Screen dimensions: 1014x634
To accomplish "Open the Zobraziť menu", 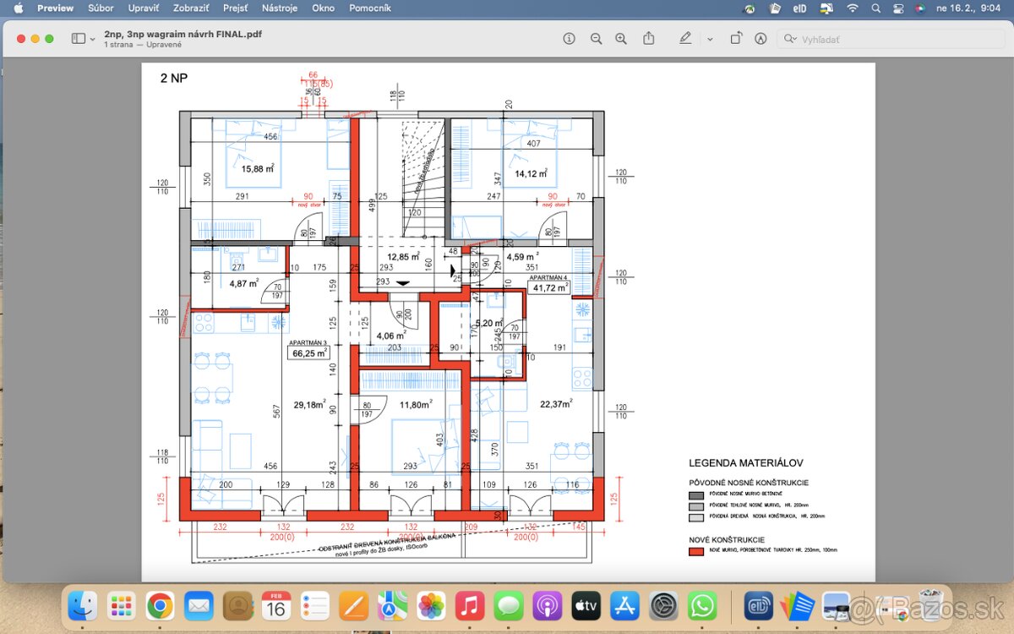I will tap(190, 8).
